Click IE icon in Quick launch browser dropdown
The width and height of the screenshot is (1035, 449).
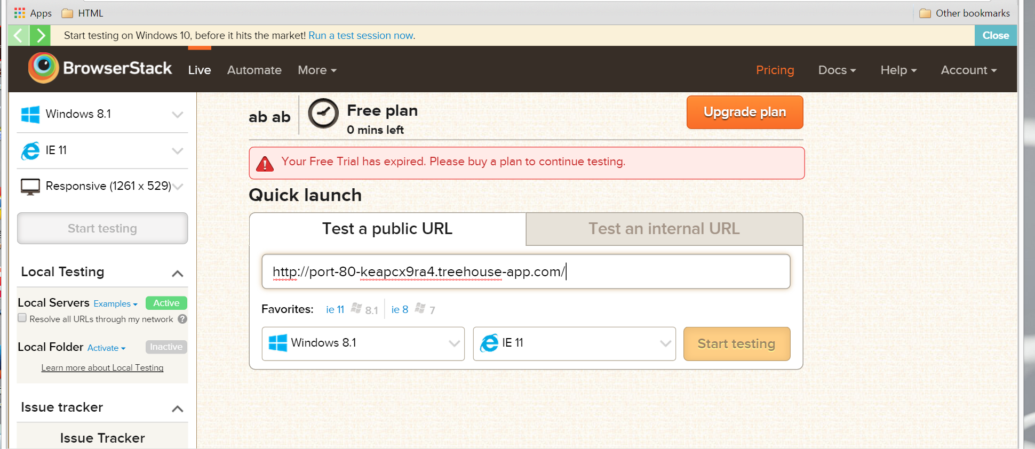489,343
